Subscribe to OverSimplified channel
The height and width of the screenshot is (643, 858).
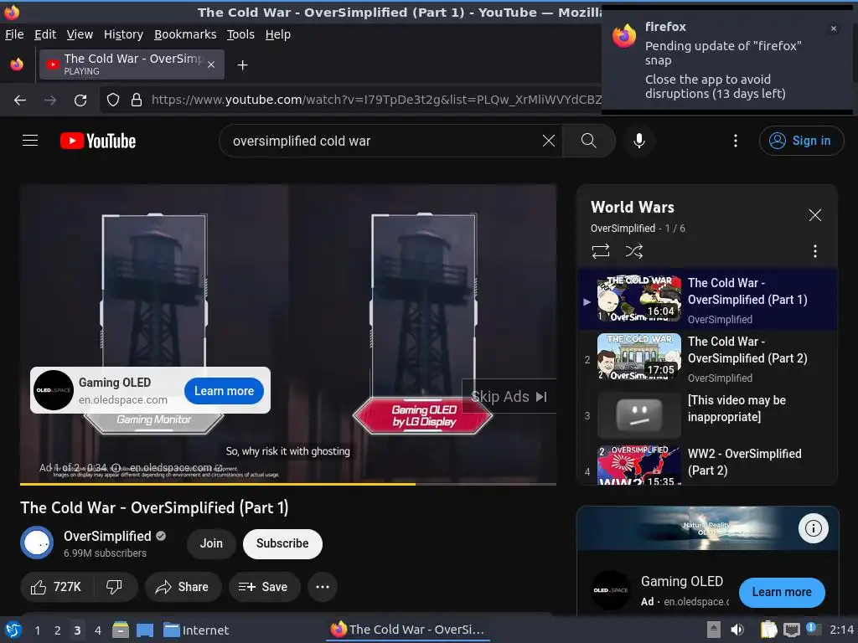pos(282,543)
